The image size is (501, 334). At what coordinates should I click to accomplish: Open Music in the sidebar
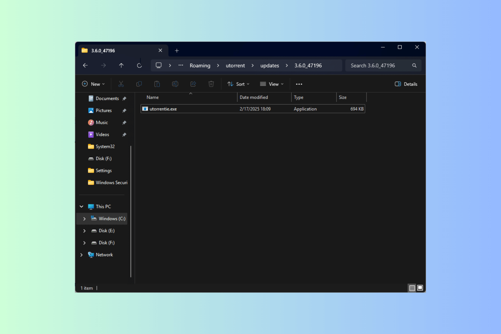102,122
